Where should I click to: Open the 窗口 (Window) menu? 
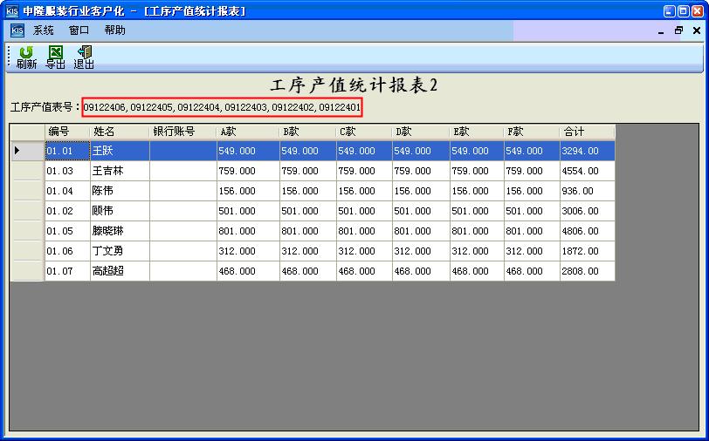click(79, 31)
